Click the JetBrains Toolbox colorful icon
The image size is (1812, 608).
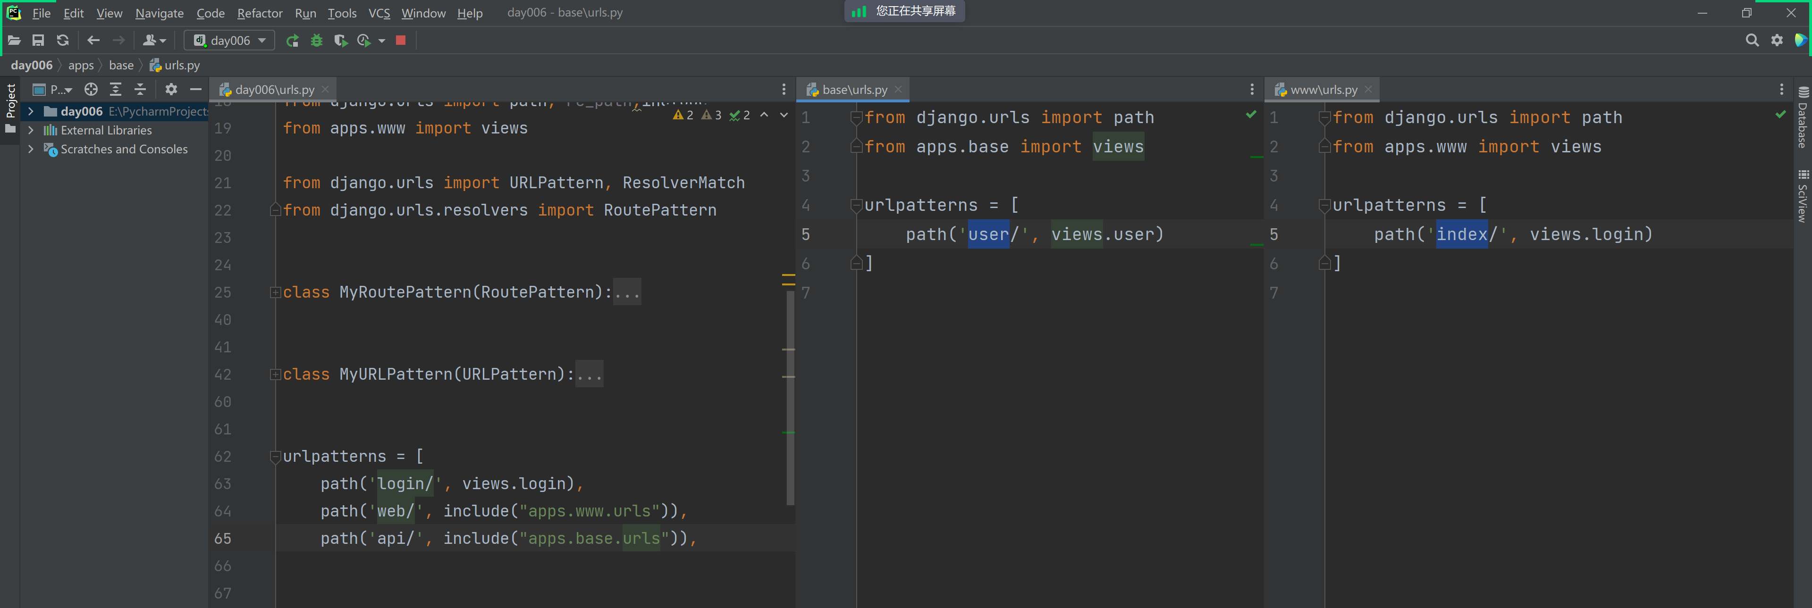click(x=1802, y=41)
